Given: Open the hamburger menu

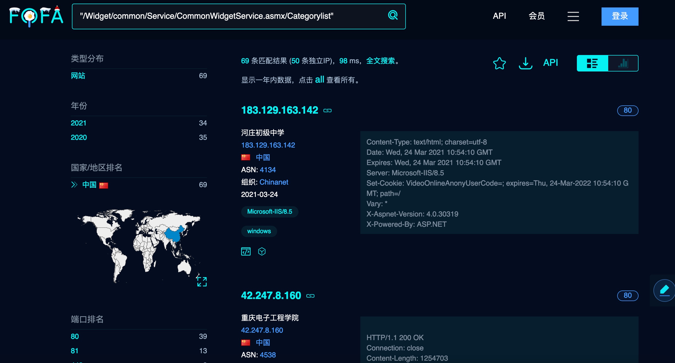Looking at the screenshot, I should pyautogui.click(x=573, y=16).
